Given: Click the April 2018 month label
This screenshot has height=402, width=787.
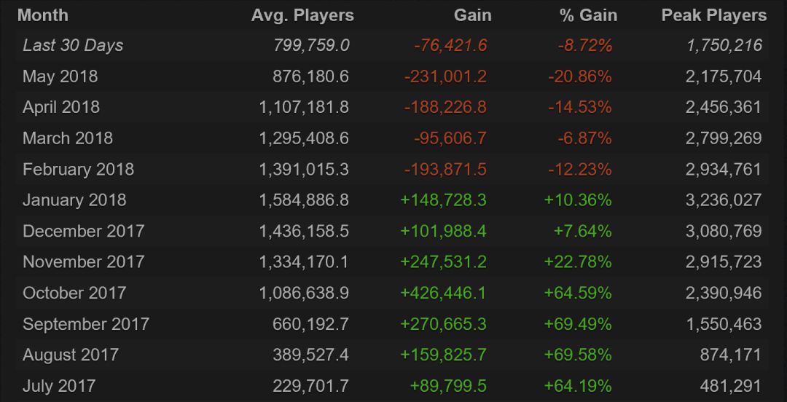Looking at the screenshot, I should [x=61, y=107].
